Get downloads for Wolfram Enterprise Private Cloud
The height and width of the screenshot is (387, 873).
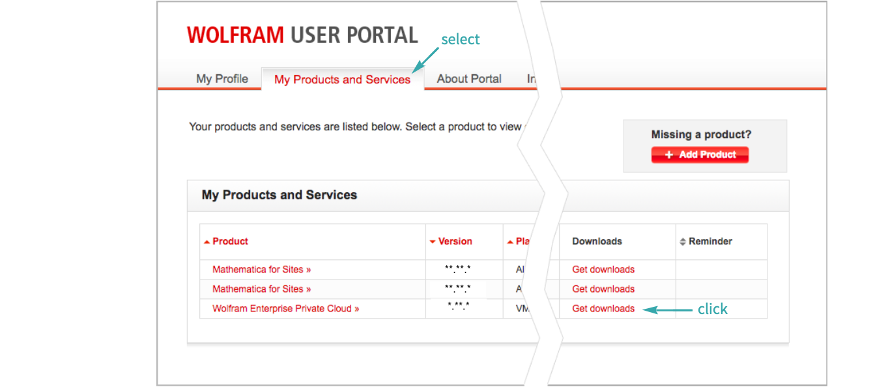pos(603,309)
